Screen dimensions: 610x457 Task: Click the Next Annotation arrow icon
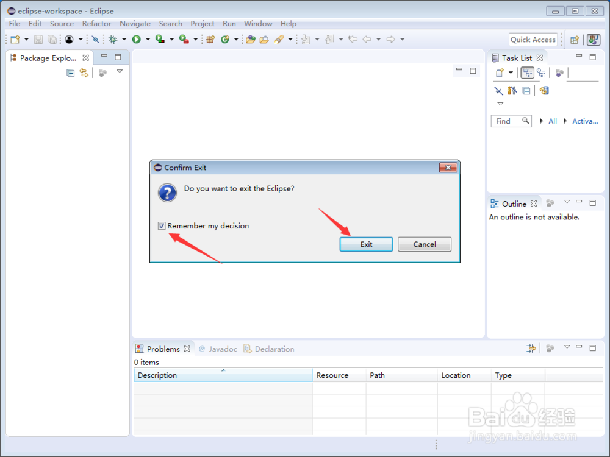(x=306, y=39)
